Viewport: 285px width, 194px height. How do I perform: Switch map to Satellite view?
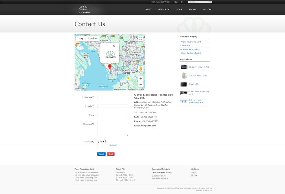pyautogui.click(x=93, y=39)
